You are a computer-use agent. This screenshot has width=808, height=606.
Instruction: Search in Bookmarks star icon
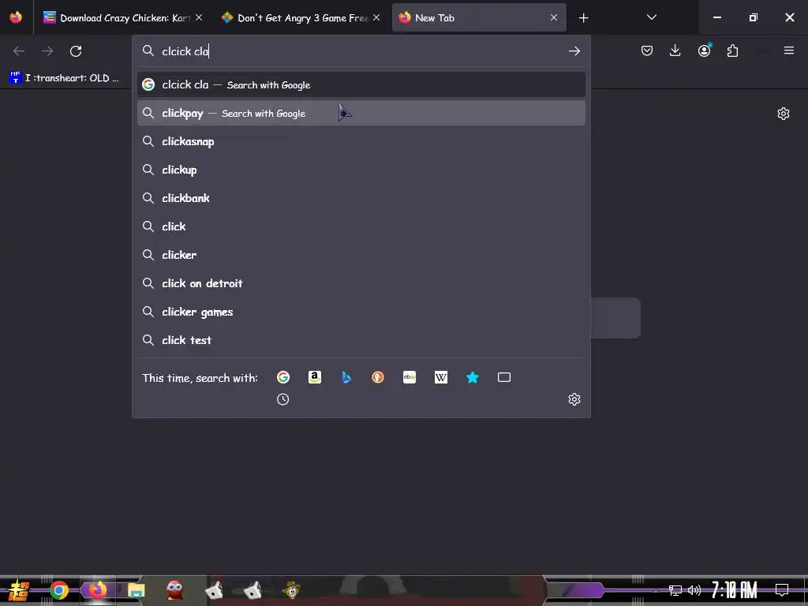[473, 377]
